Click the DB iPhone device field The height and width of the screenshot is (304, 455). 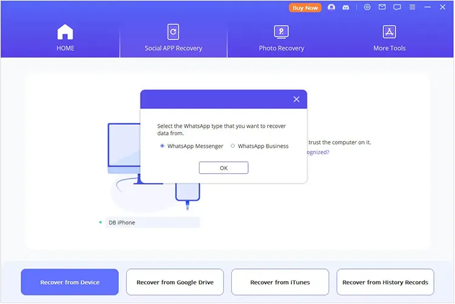153,223
